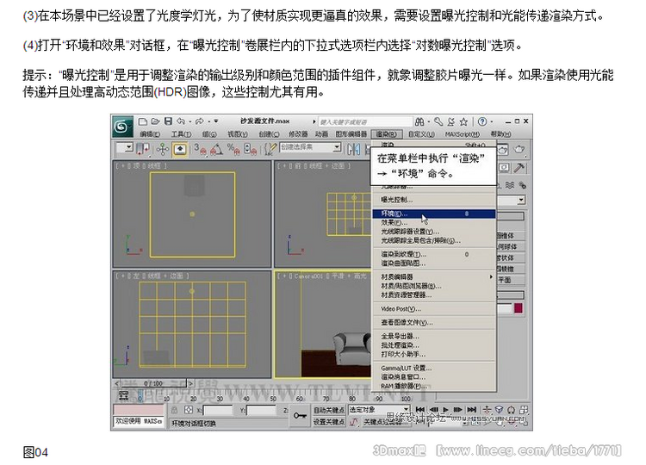Click the keyword search input field
646x465 pixels.
click(x=365, y=122)
